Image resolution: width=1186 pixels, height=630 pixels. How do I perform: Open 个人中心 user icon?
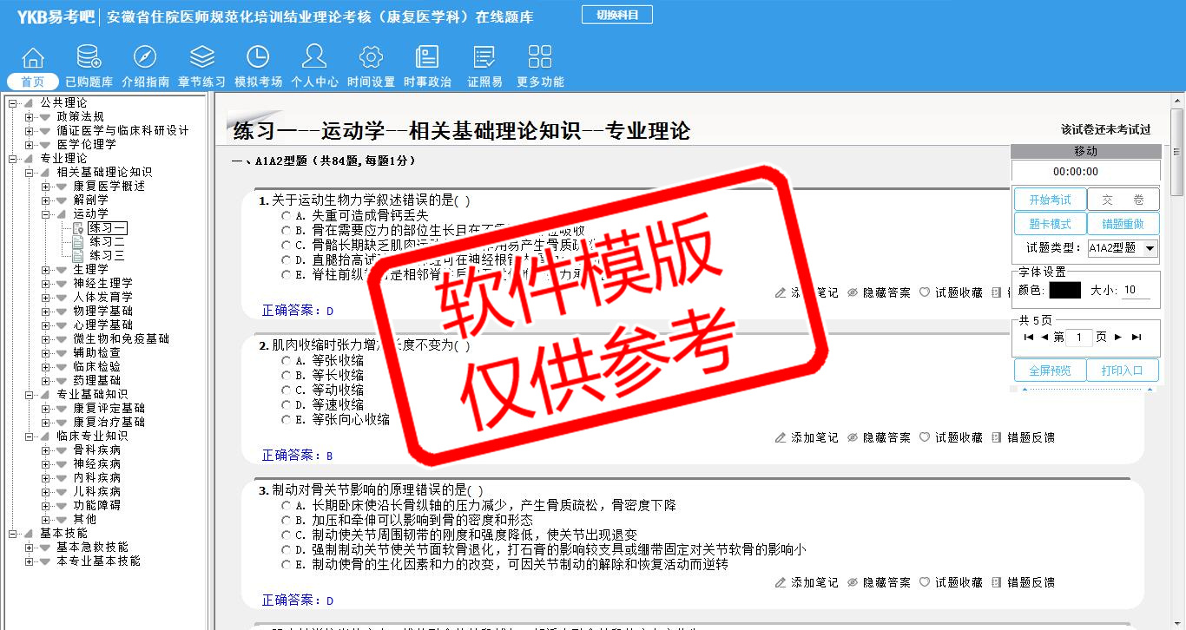point(314,58)
